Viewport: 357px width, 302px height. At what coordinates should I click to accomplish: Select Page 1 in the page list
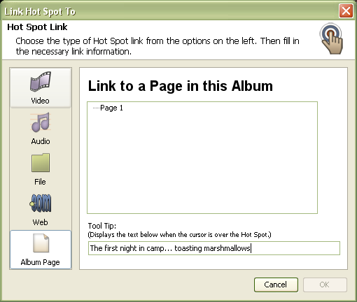click(111, 108)
